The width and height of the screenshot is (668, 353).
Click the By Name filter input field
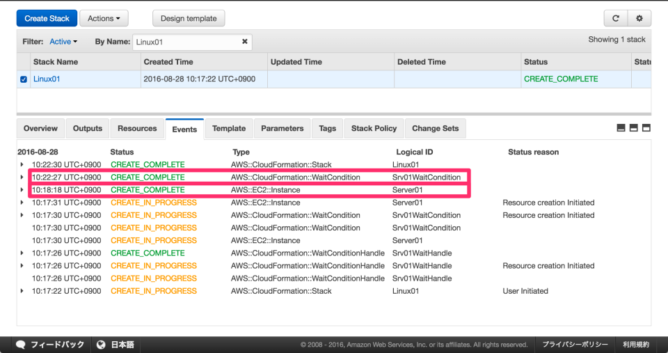(x=192, y=42)
